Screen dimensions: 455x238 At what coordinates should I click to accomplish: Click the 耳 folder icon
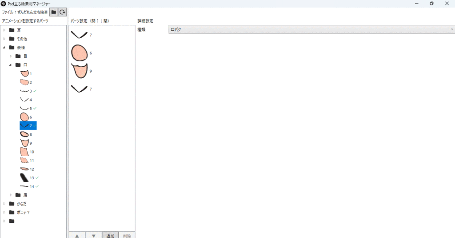point(12,30)
